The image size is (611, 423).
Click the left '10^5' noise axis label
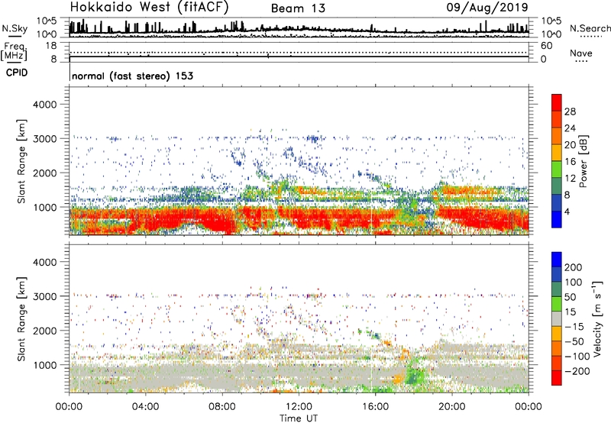pyautogui.click(x=47, y=21)
